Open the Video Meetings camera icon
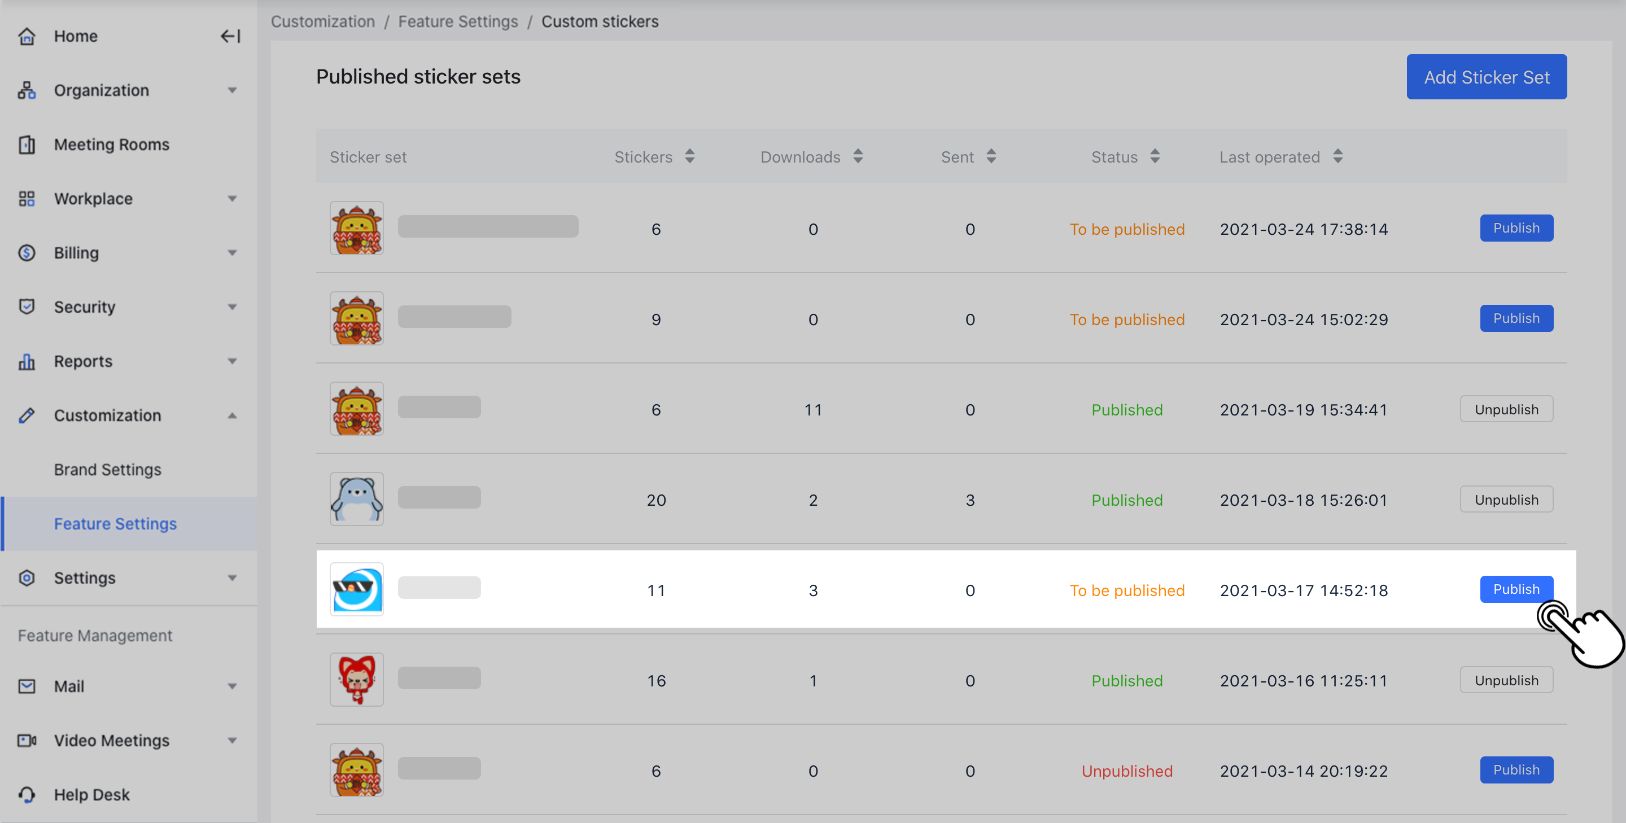 27,741
